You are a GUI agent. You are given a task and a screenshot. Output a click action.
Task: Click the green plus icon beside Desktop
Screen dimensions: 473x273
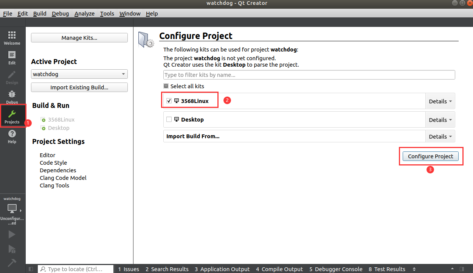(x=43, y=128)
